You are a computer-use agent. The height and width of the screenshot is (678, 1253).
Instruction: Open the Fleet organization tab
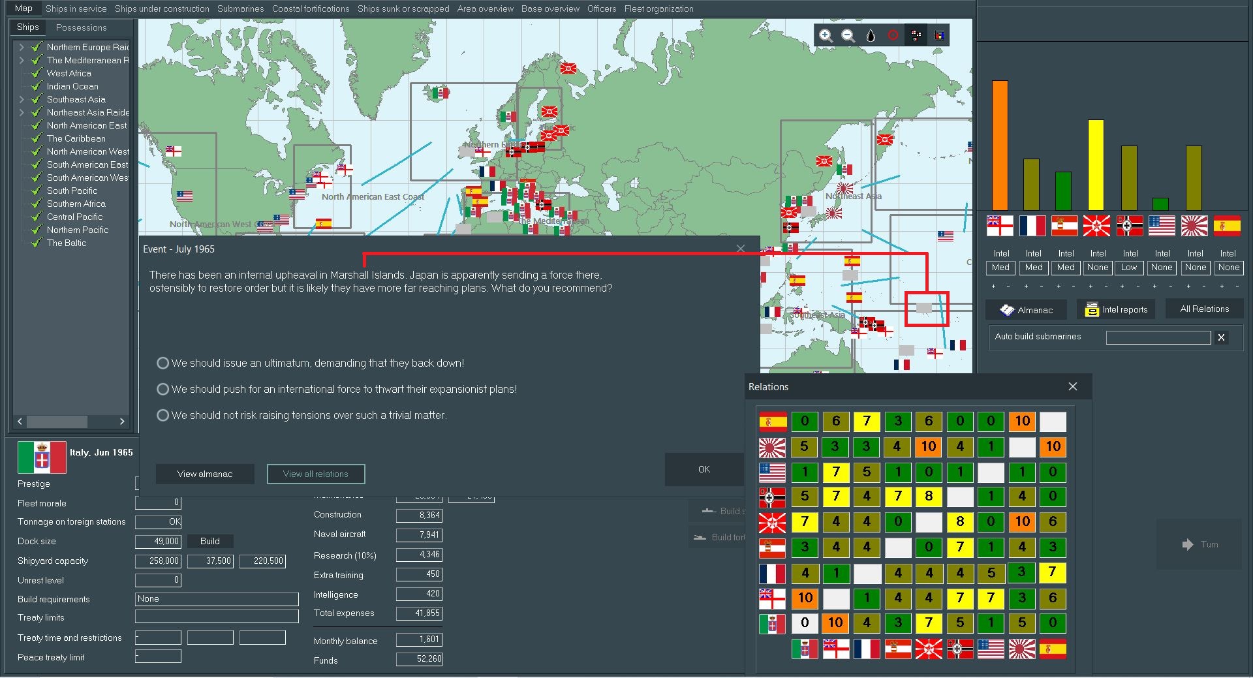coord(658,8)
